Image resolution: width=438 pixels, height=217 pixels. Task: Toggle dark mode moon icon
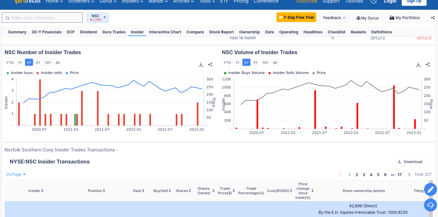(373, 1)
